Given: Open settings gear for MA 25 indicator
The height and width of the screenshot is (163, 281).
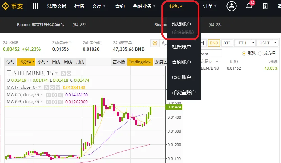Looking at the screenshot, I should point(55,95).
